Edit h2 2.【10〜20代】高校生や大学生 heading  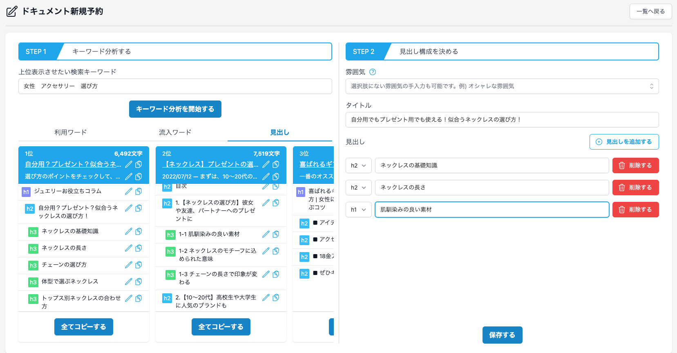click(266, 297)
